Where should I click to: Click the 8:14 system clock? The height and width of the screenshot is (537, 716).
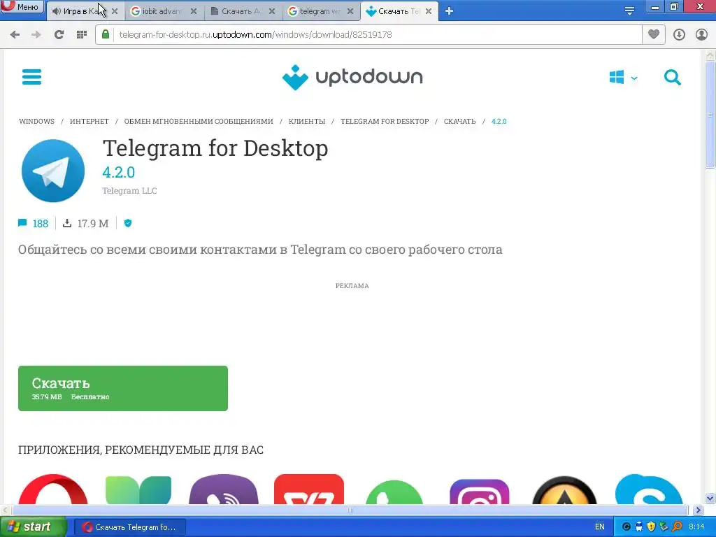[696, 527]
